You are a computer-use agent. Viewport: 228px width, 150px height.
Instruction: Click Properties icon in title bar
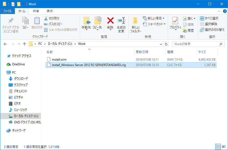pos(13,4)
